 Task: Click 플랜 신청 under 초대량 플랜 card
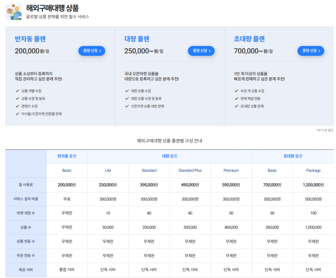coord(310,51)
